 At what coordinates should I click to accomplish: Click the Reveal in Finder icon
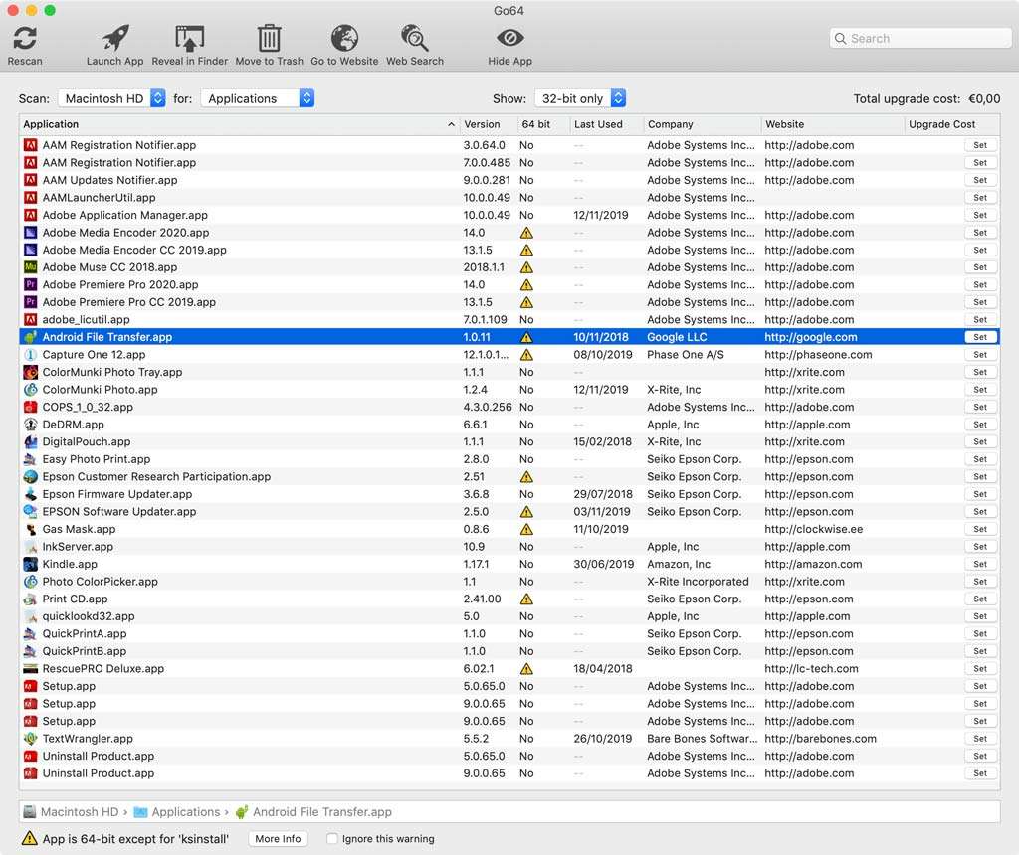(x=190, y=38)
